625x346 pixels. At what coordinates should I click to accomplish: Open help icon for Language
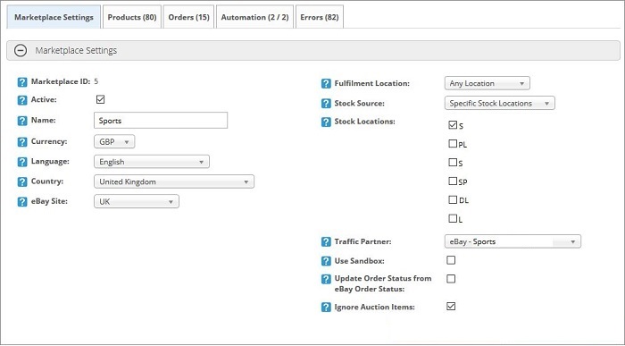pos(22,162)
